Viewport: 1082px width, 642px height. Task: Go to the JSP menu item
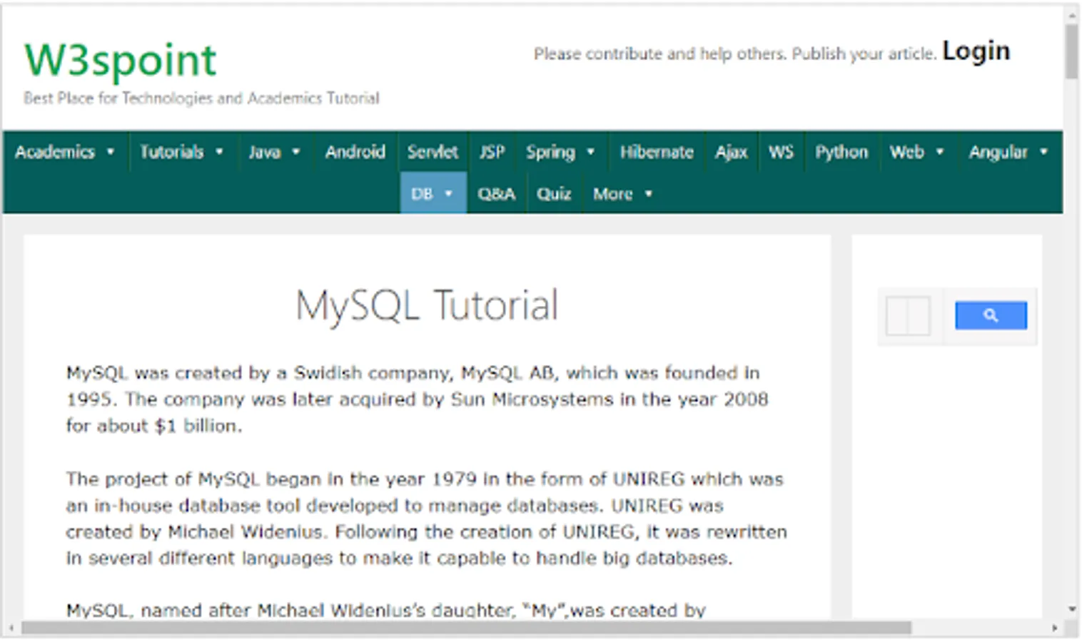click(x=492, y=152)
